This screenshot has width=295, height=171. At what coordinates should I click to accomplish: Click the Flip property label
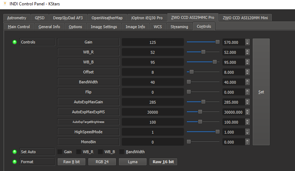coord(88,92)
